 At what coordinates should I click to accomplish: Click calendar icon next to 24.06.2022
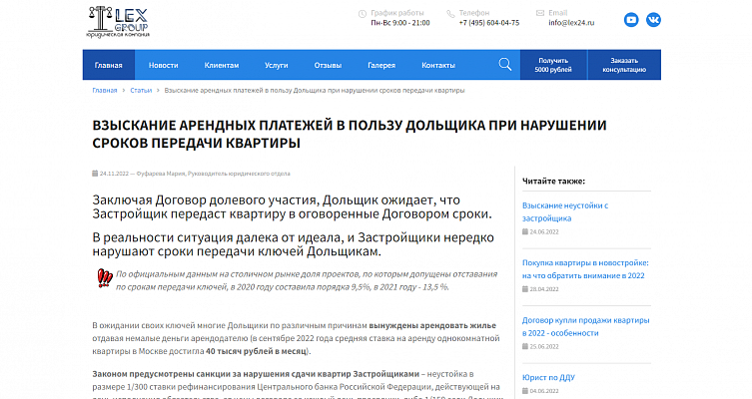point(525,231)
